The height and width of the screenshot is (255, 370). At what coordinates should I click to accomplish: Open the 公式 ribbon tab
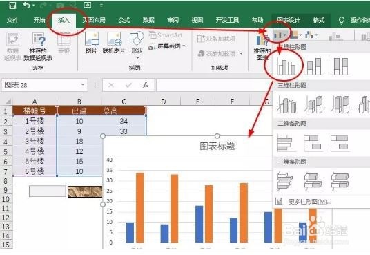click(x=124, y=20)
